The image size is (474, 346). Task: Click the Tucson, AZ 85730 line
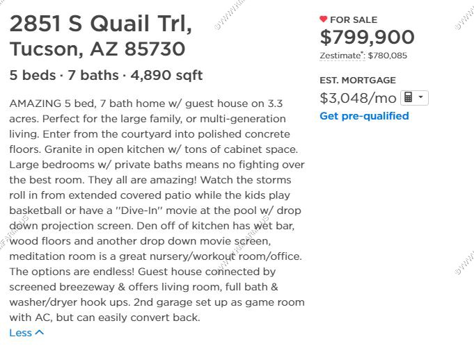click(97, 49)
